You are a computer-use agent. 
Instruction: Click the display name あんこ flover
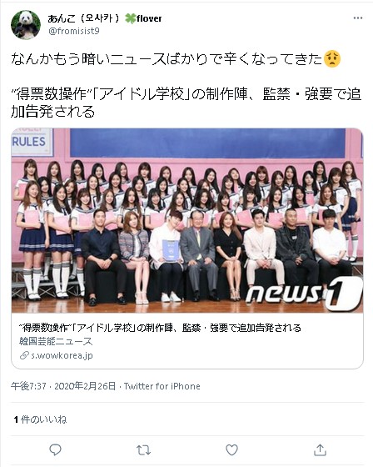pyautogui.click(x=105, y=18)
